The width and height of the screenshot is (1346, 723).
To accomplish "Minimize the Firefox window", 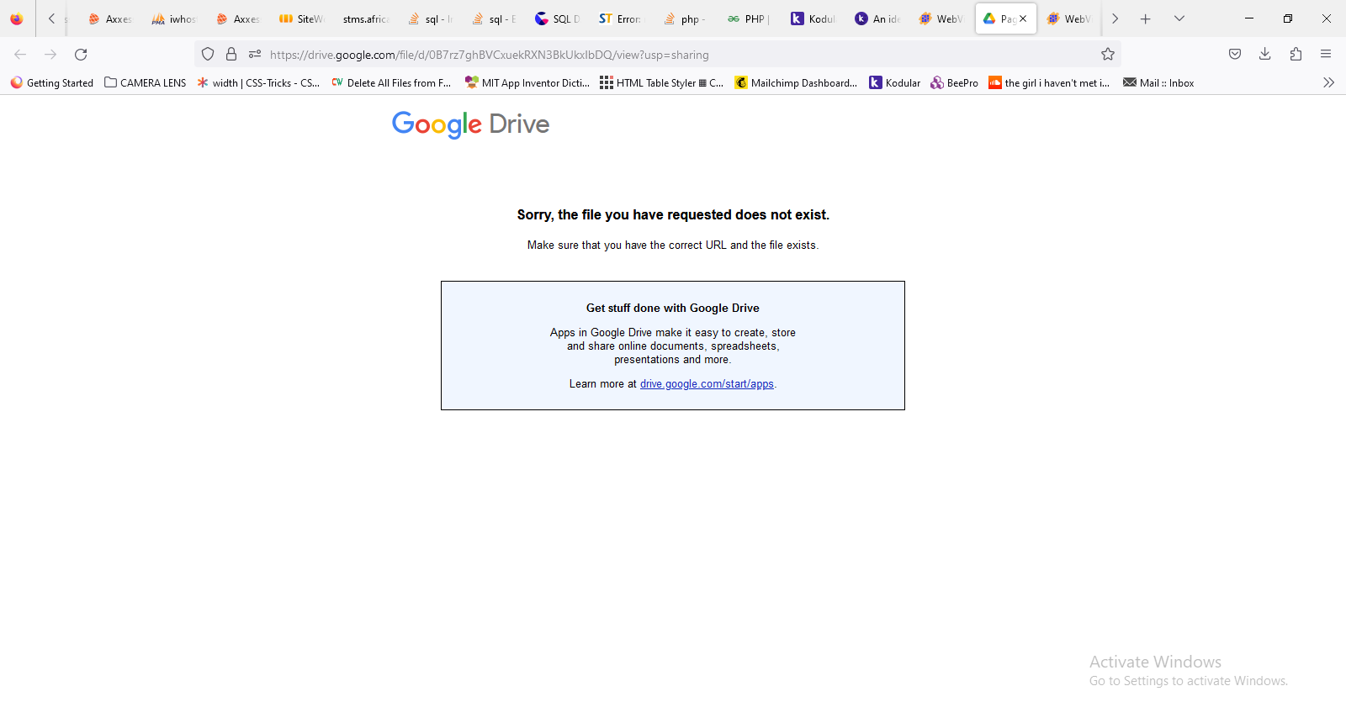I will (x=1249, y=18).
